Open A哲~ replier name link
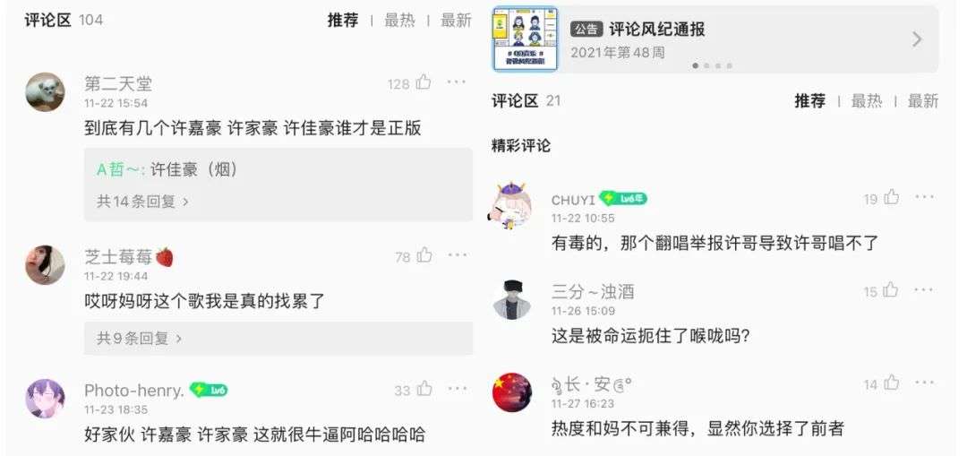Viewport: 967px width, 456px height. click(x=121, y=169)
